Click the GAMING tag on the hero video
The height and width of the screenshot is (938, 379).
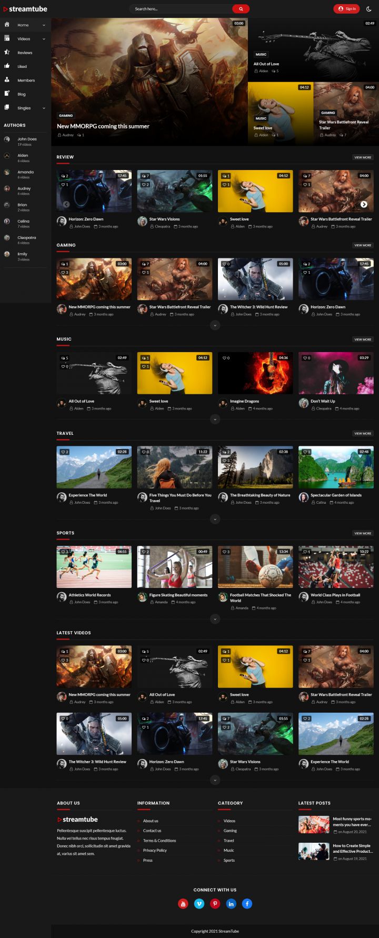point(66,115)
